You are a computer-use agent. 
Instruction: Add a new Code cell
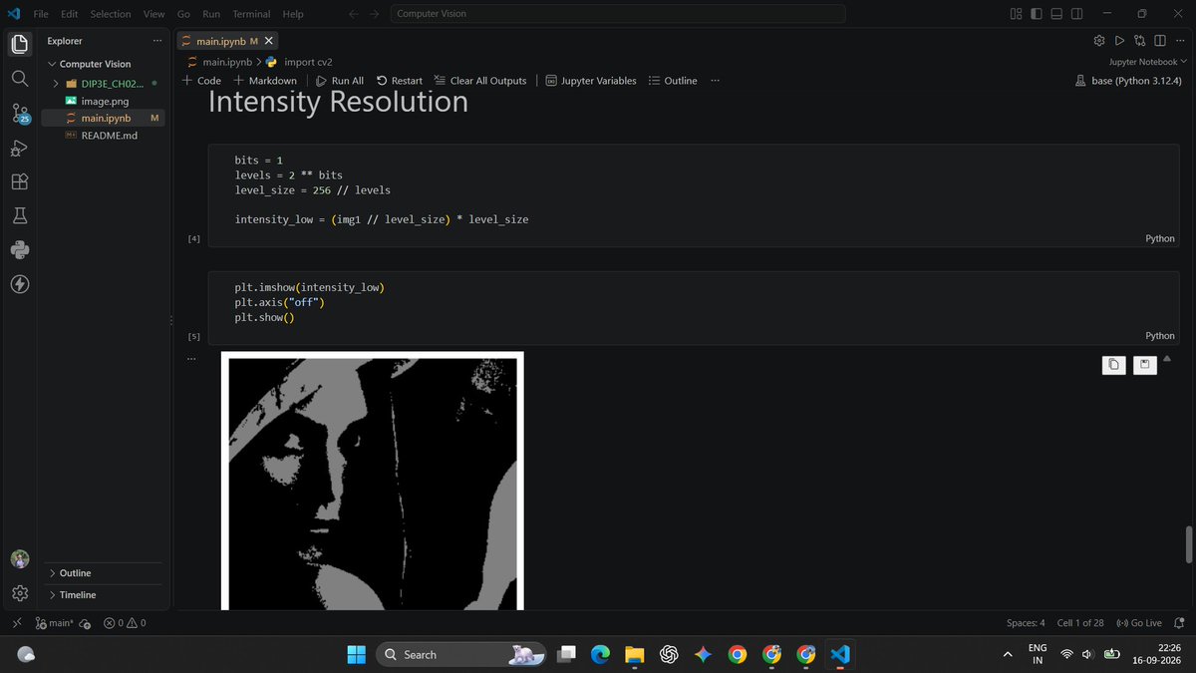(x=201, y=81)
